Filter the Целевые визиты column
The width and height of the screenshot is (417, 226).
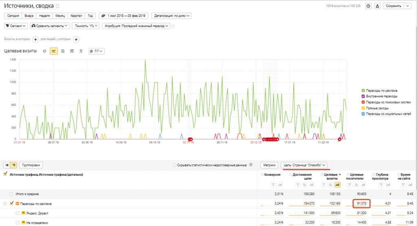tap(324, 185)
